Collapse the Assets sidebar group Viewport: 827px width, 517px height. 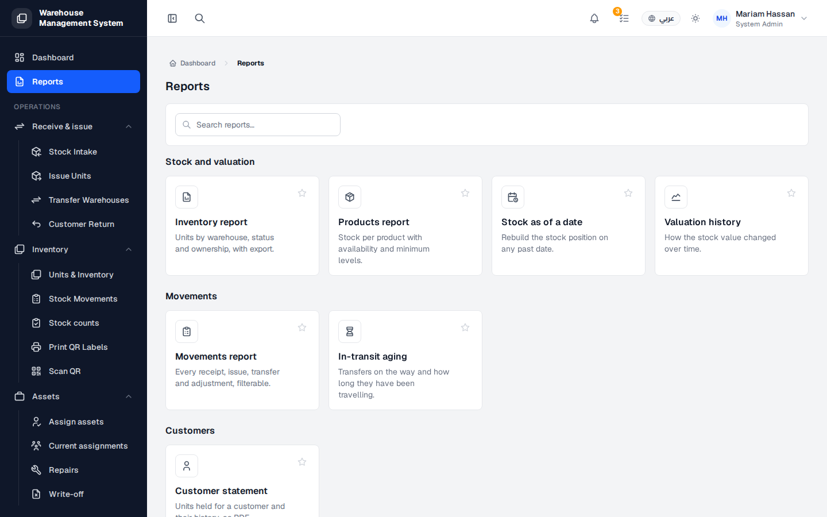tap(74, 396)
